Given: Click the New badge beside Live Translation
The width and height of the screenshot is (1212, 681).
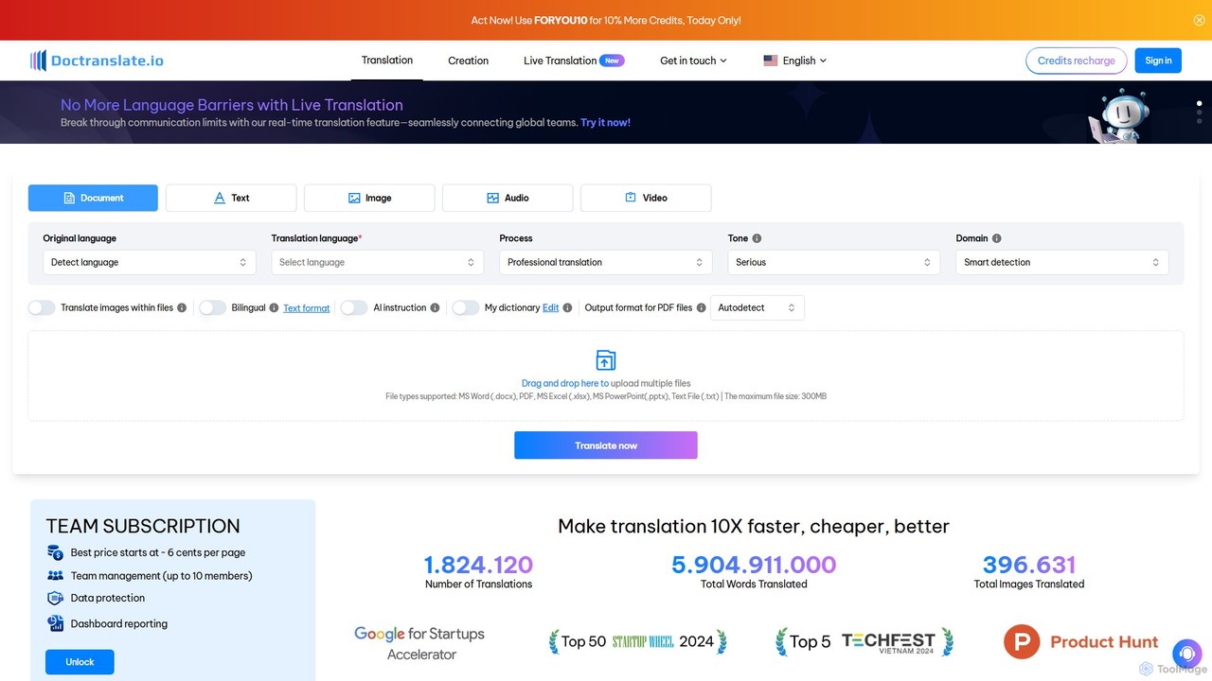Looking at the screenshot, I should tap(613, 61).
